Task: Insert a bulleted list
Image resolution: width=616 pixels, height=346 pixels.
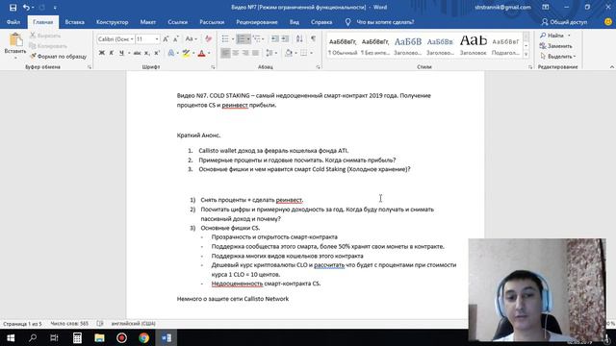Action: (x=225, y=38)
